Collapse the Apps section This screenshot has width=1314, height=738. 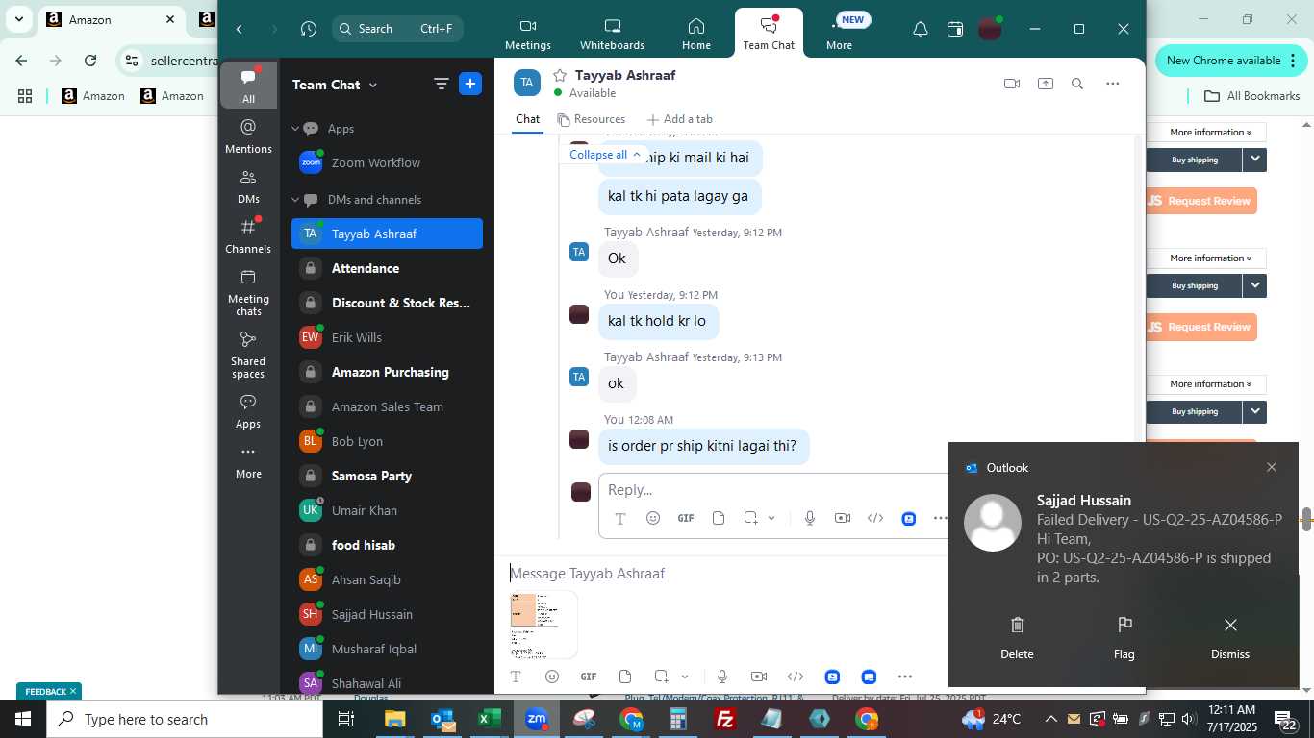(x=296, y=129)
